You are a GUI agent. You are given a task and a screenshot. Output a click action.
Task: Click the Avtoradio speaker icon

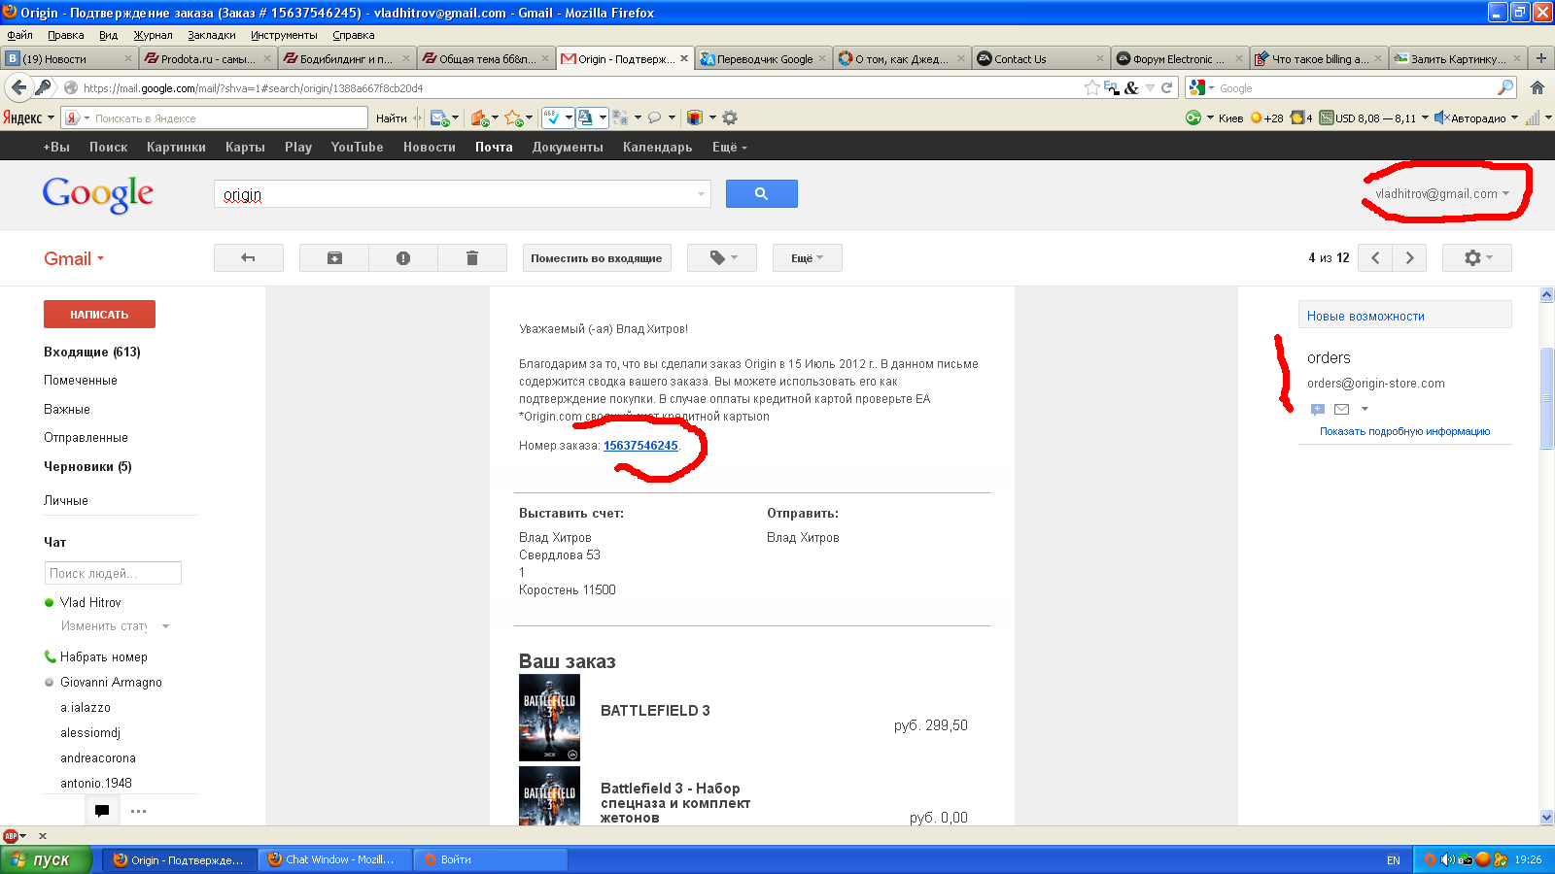[1441, 118]
